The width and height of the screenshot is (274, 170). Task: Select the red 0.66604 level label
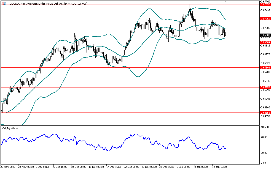click(x=265, y=42)
